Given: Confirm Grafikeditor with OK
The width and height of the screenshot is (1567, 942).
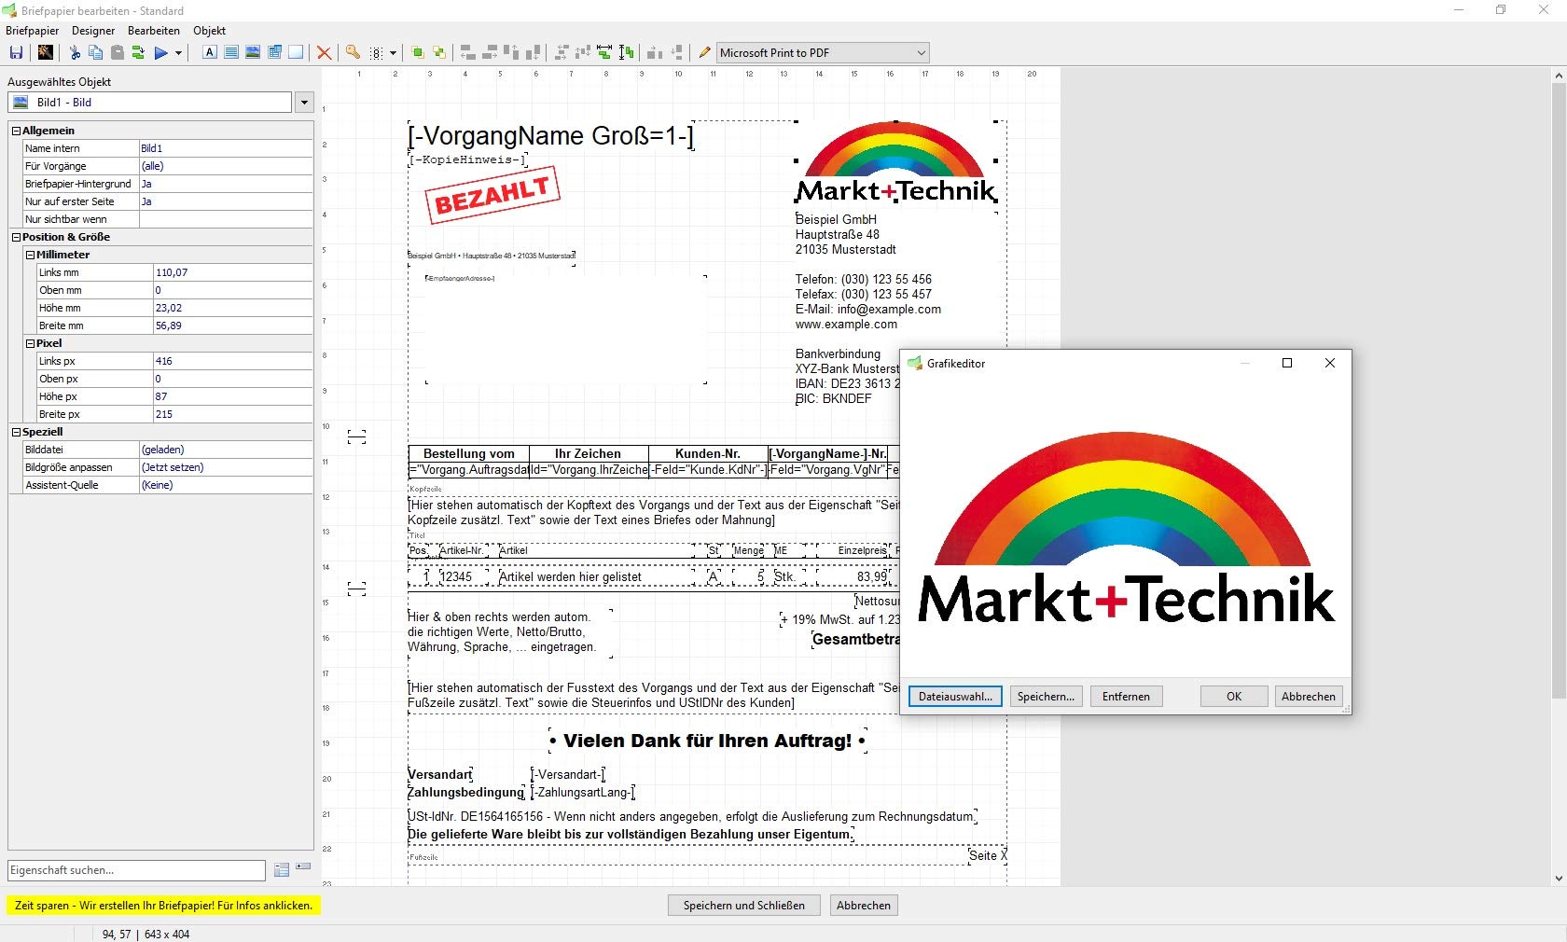Looking at the screenshot, I should [1234, 697].
